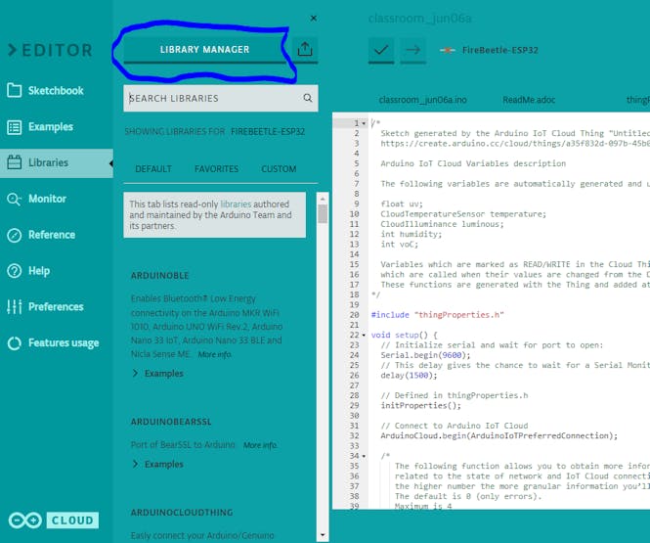Collapse the code fold at line 1
Viewport: 650px width, 543px height.
point(364,123)
